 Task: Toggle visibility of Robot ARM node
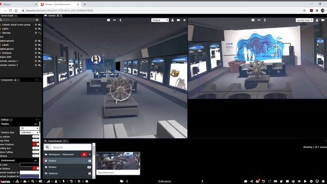39,57
